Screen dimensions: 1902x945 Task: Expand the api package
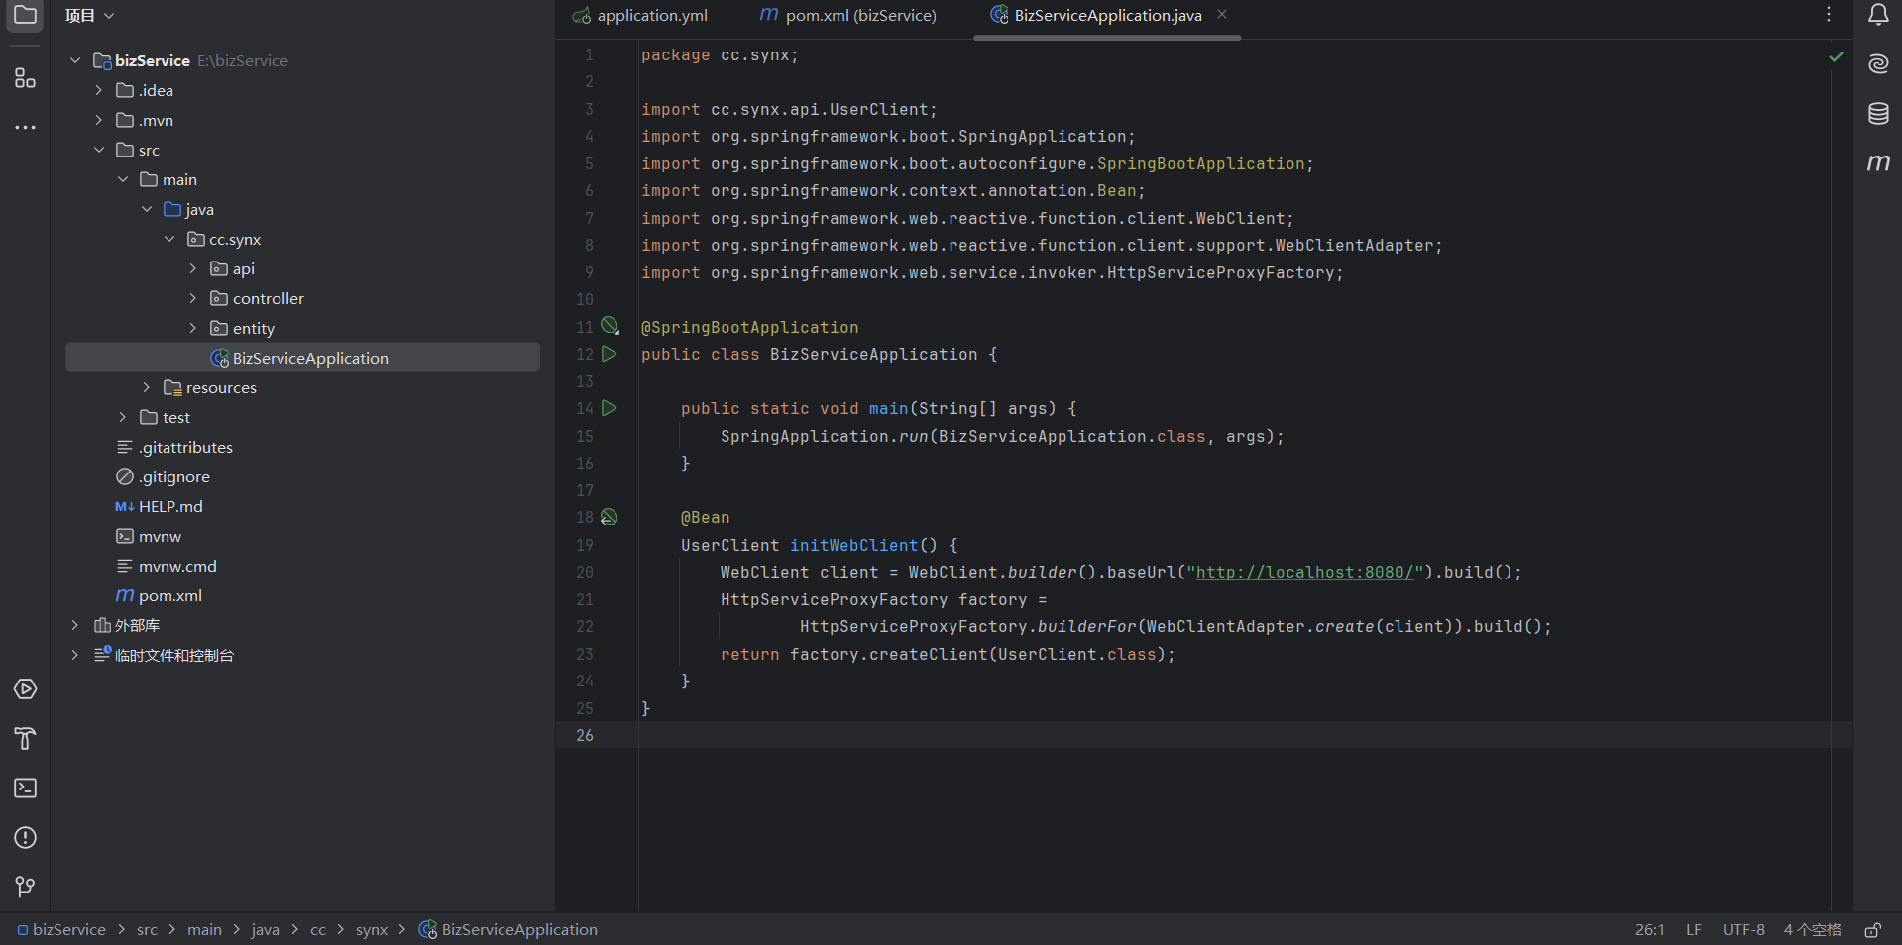point(194,268)
